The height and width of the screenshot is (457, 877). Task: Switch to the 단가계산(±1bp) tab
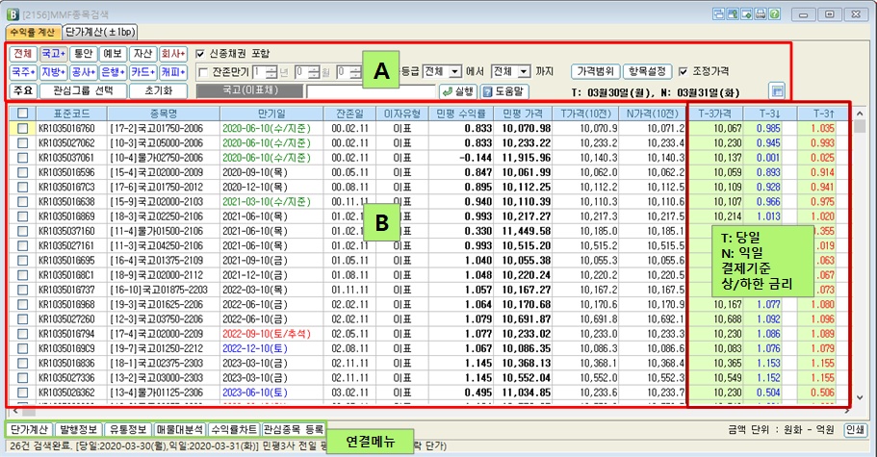(98, 34)
